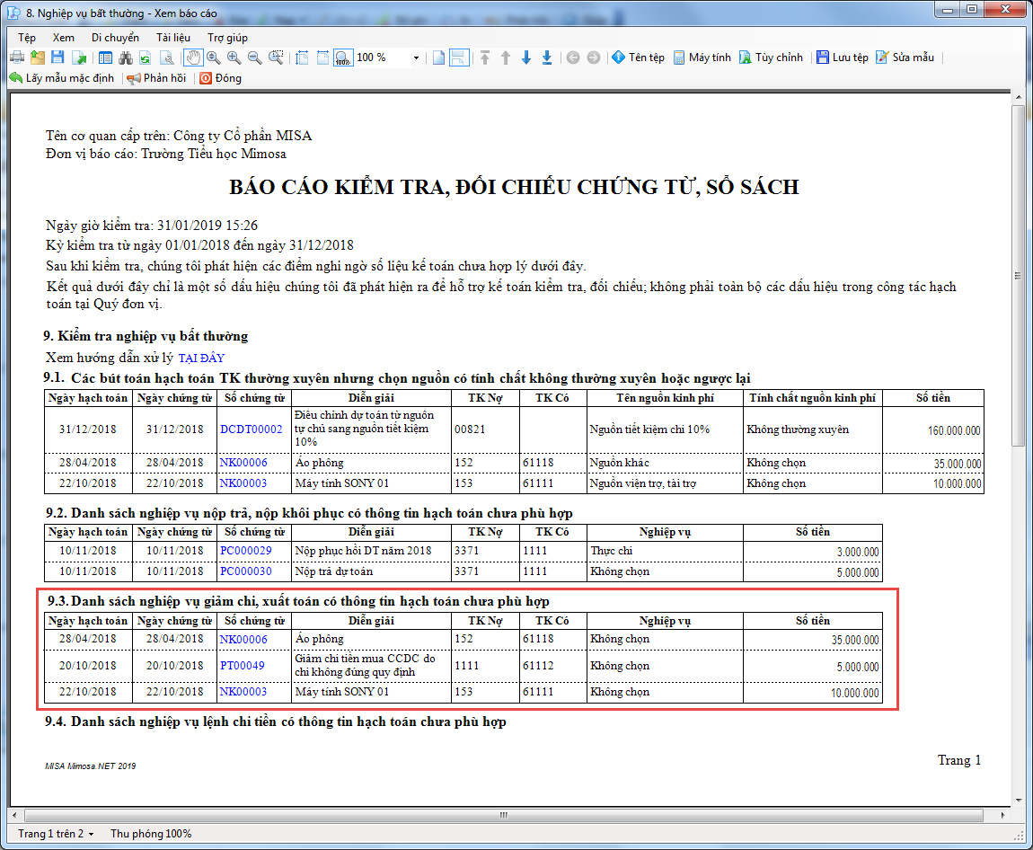
Task: Open the Di chuyển menu
Action: click(x=115, y=38)
